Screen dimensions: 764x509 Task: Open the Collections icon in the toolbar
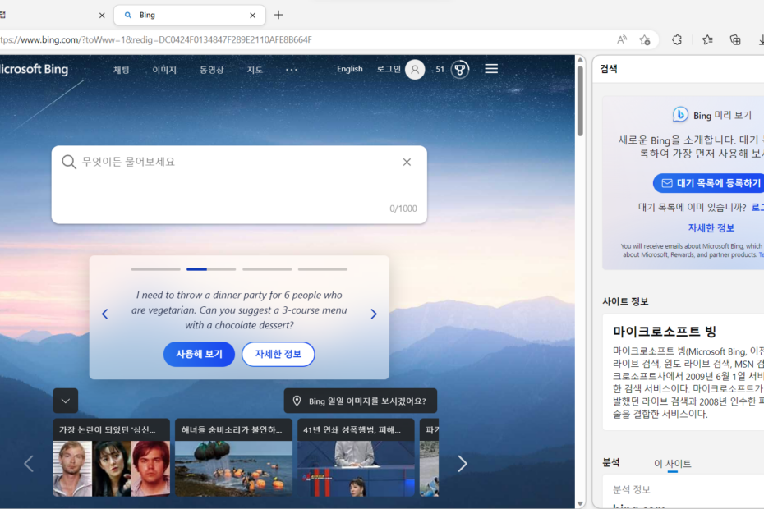(735, 40)
